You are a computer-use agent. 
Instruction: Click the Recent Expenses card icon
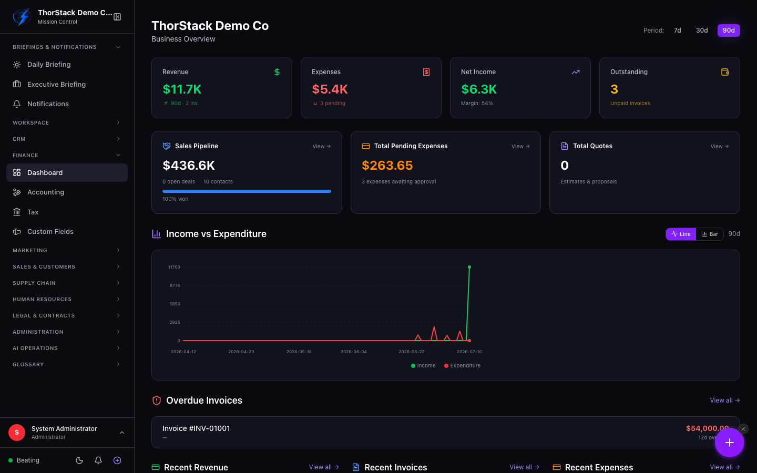[x=557, y=467]
